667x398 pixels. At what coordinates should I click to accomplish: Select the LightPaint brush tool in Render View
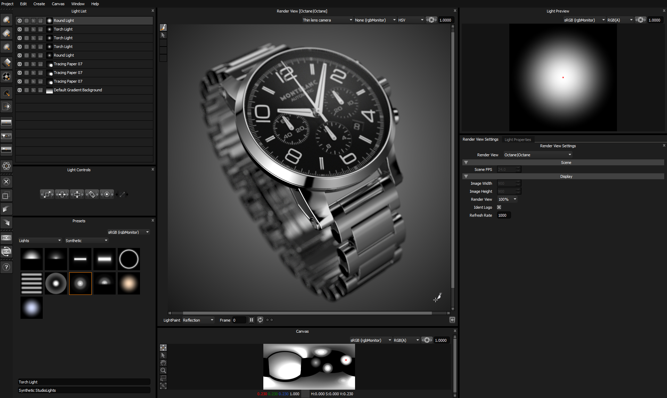coord(163,27)
